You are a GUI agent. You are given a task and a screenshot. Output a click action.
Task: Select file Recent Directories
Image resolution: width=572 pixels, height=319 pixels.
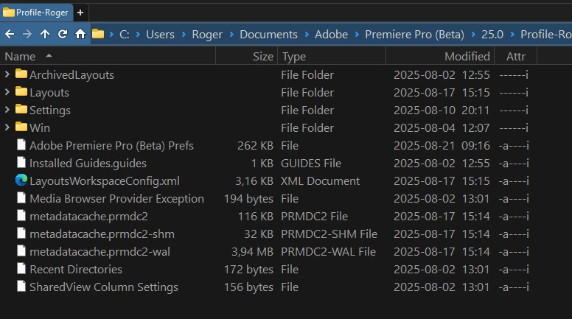coord(76,270)
